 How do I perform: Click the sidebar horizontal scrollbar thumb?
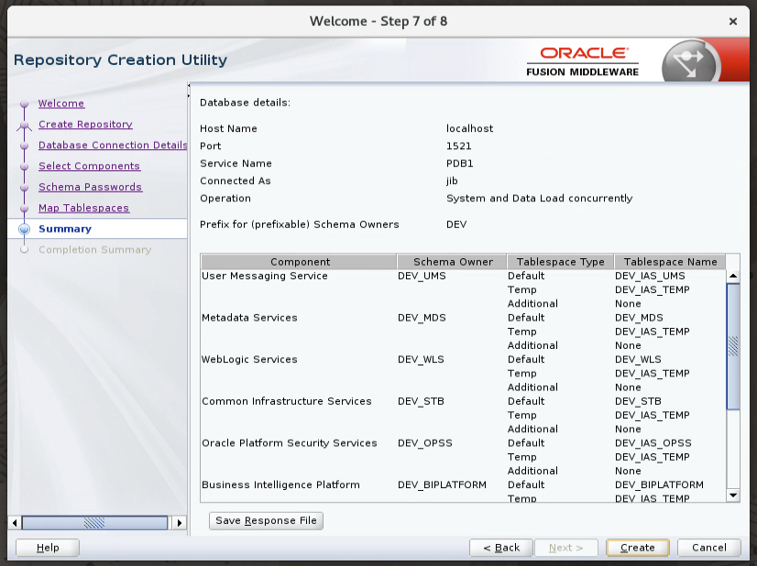point(94,523)
